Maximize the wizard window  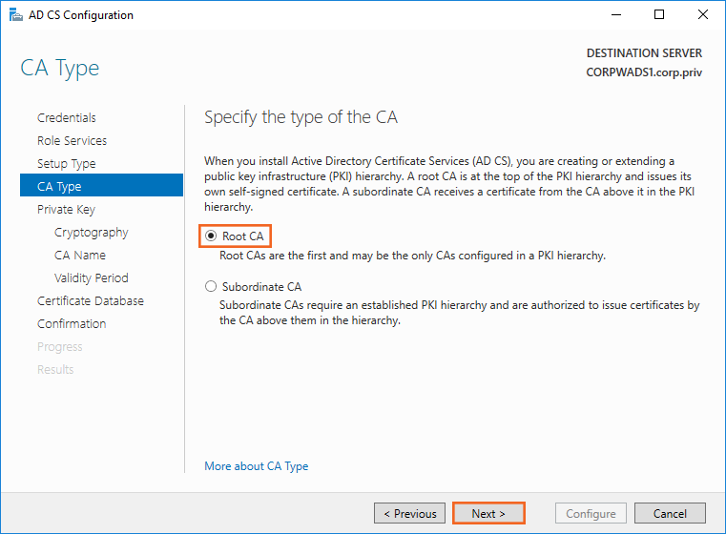[659, 15]
